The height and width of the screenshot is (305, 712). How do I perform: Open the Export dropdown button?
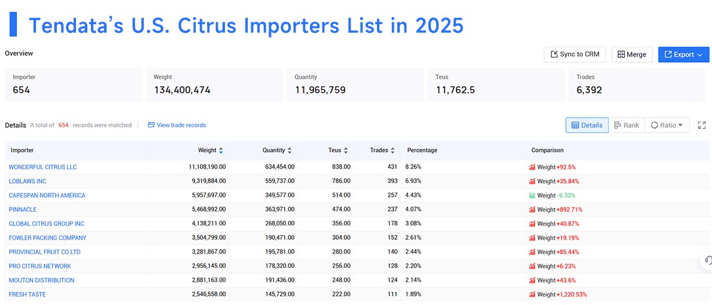click(x=683, y=54)
